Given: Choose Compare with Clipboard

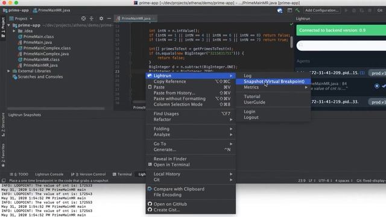Looking at the screenshot, I should click(191, 189).
